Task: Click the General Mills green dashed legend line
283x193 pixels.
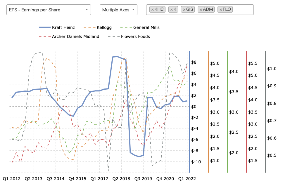Action: [x=126, y=27]
